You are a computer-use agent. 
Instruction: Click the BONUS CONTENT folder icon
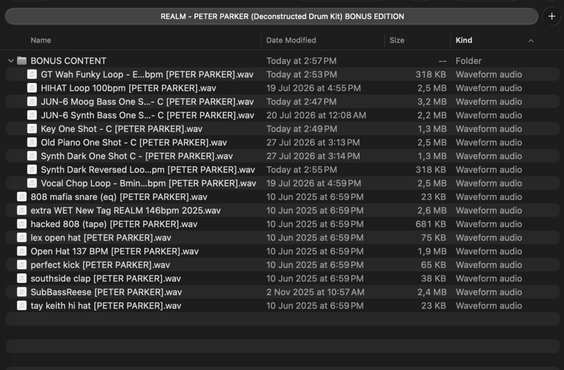[x=22, y=61]
